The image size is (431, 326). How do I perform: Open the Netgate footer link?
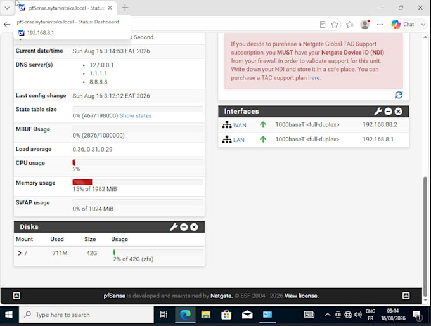tap(221, 296)
